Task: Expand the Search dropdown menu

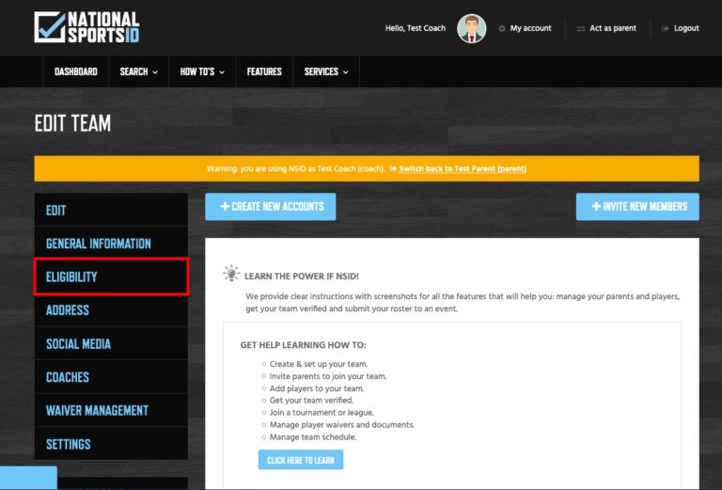Action: point(138,71)
